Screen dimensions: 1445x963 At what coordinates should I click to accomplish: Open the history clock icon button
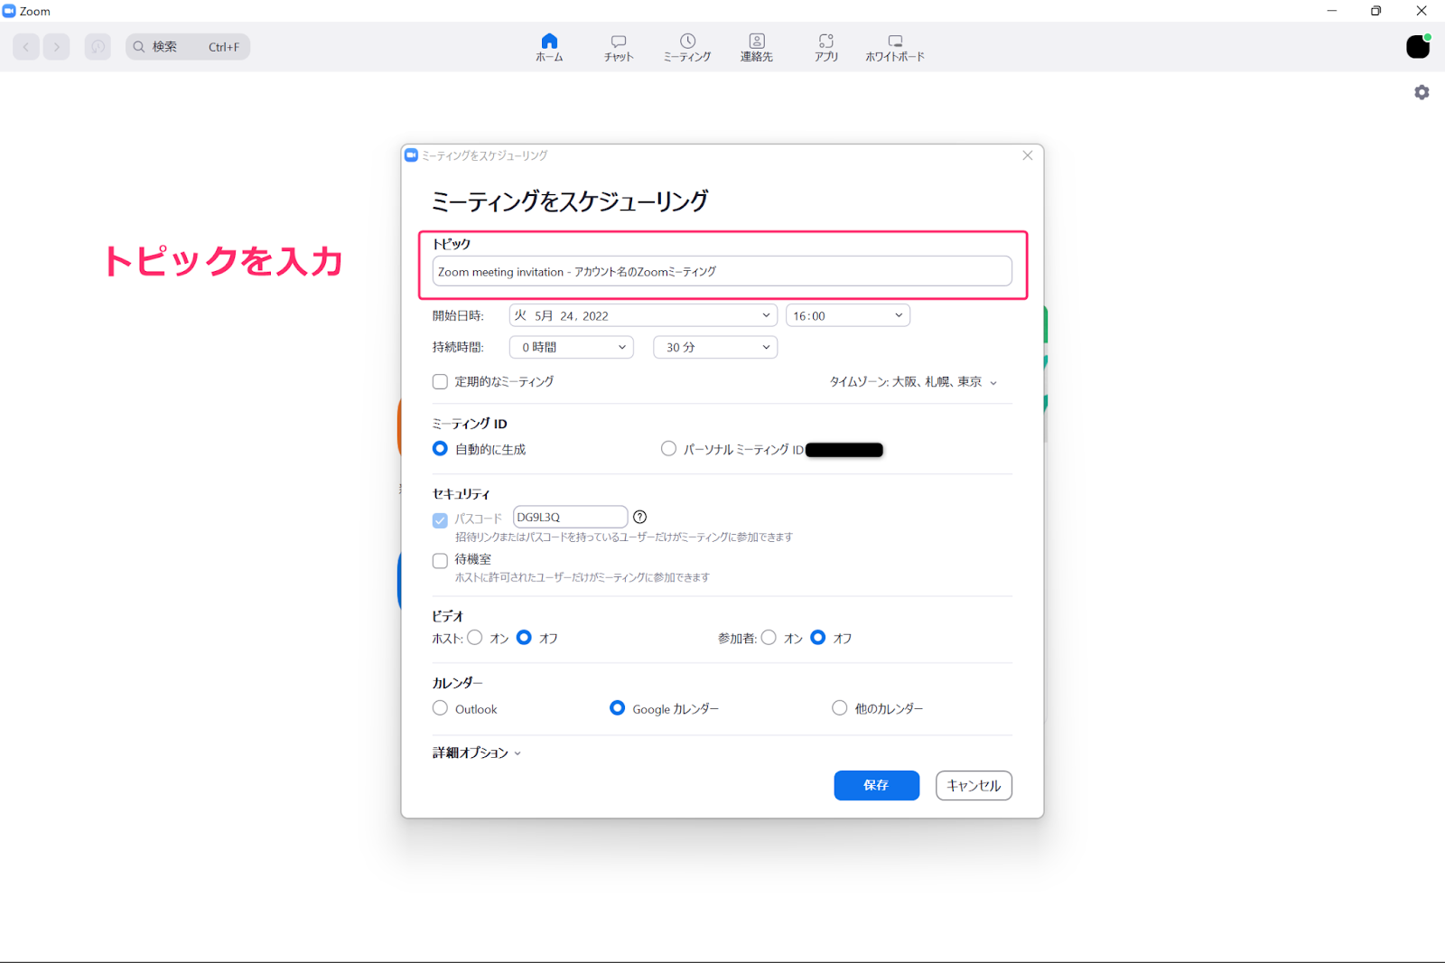coord(98,47)
